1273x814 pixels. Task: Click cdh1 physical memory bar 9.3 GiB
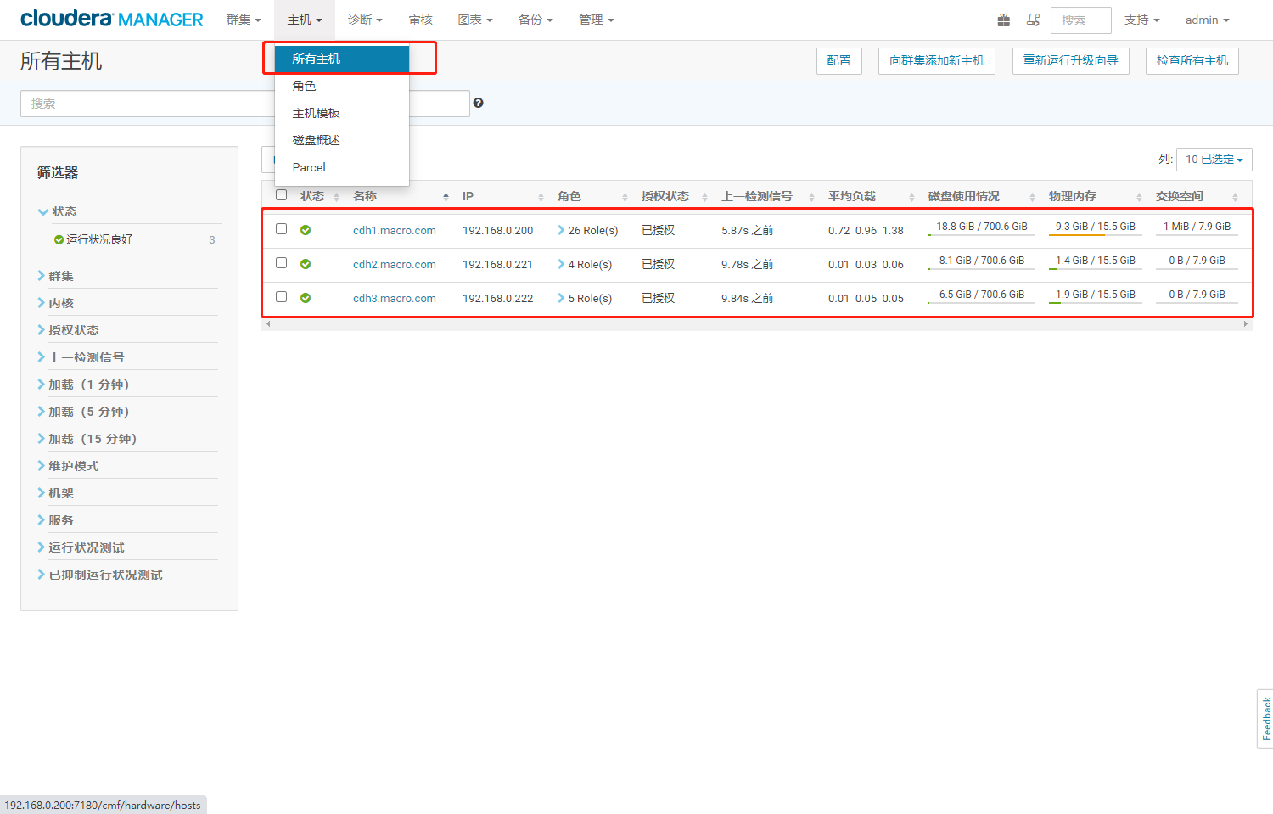[x=1095, y=227]
